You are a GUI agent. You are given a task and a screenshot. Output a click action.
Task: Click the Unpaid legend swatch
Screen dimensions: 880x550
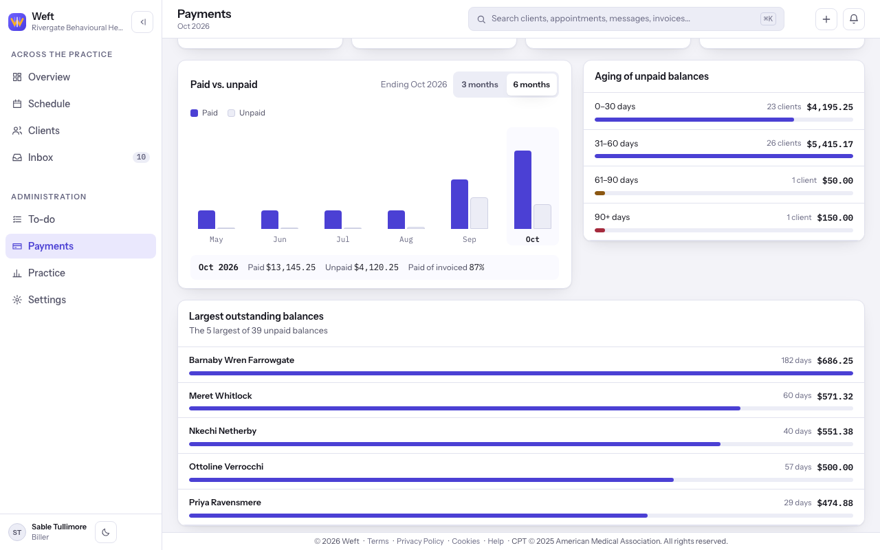click(x=231, y=113)
